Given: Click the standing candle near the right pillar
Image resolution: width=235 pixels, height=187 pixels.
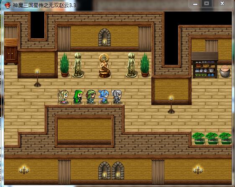Looking at the screenshot, I should 171,105.
